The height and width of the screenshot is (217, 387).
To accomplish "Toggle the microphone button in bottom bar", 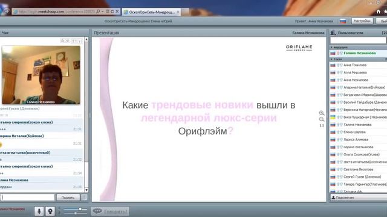I will (39, 211).
